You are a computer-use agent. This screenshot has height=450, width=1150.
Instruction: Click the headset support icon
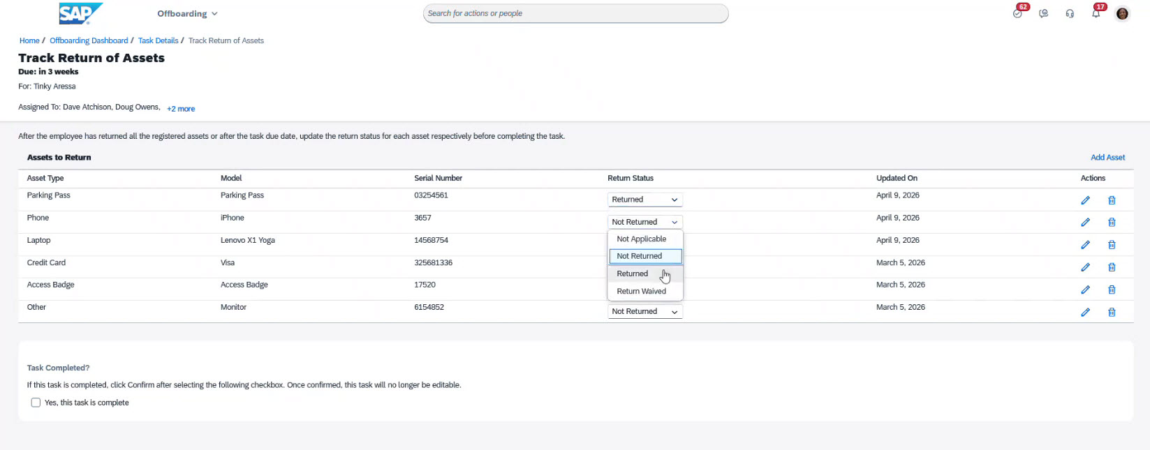1070,13
